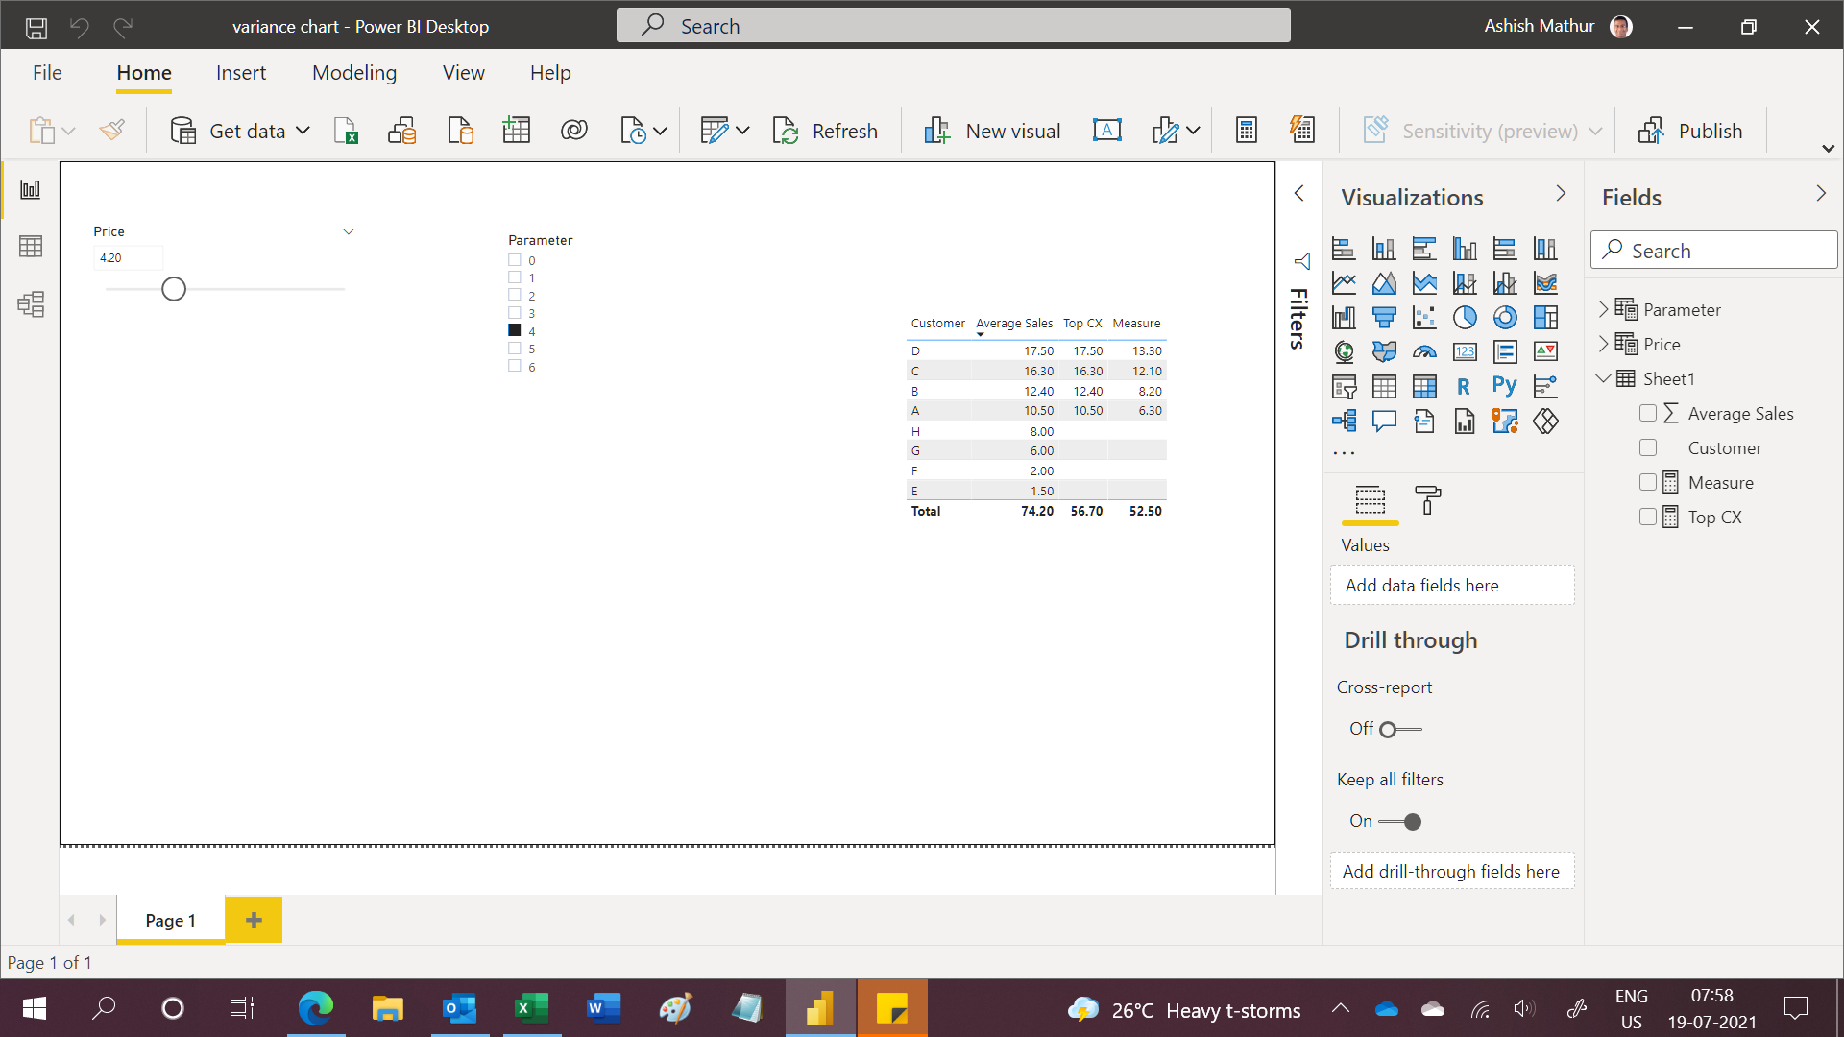Turn off Keep all filters toggle
1844x1037 pixels.
(1400, 822)
